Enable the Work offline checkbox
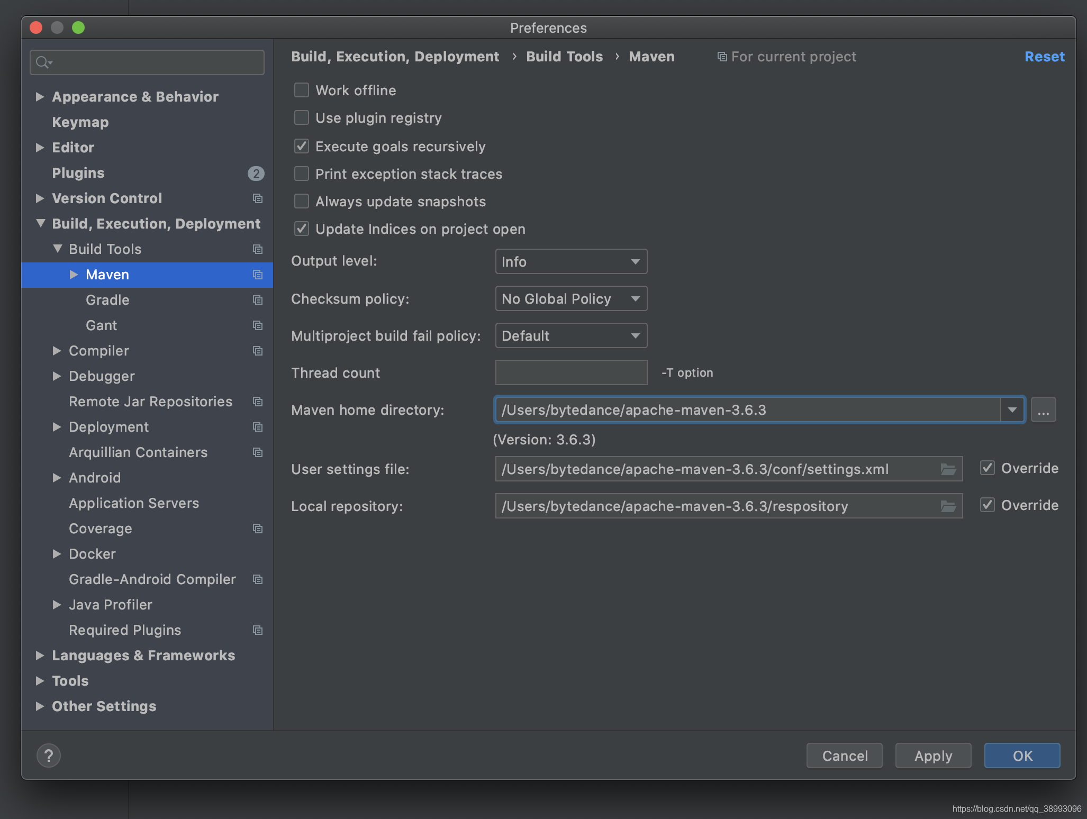 [x=302, y=90]
